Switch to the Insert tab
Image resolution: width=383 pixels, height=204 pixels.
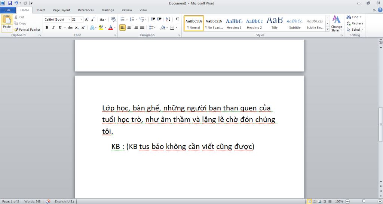pos(40,10)
